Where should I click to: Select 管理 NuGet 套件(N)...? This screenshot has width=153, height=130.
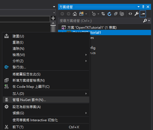click(x=46, y=100)
